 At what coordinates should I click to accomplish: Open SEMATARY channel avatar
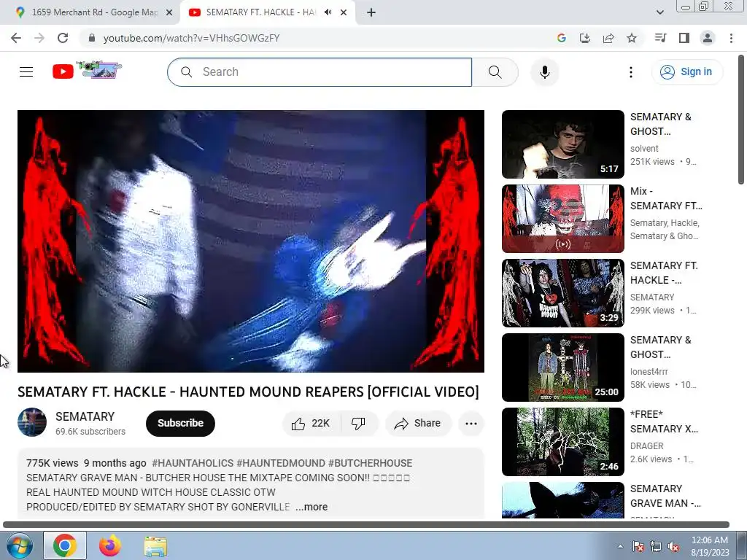coord(32,422)
